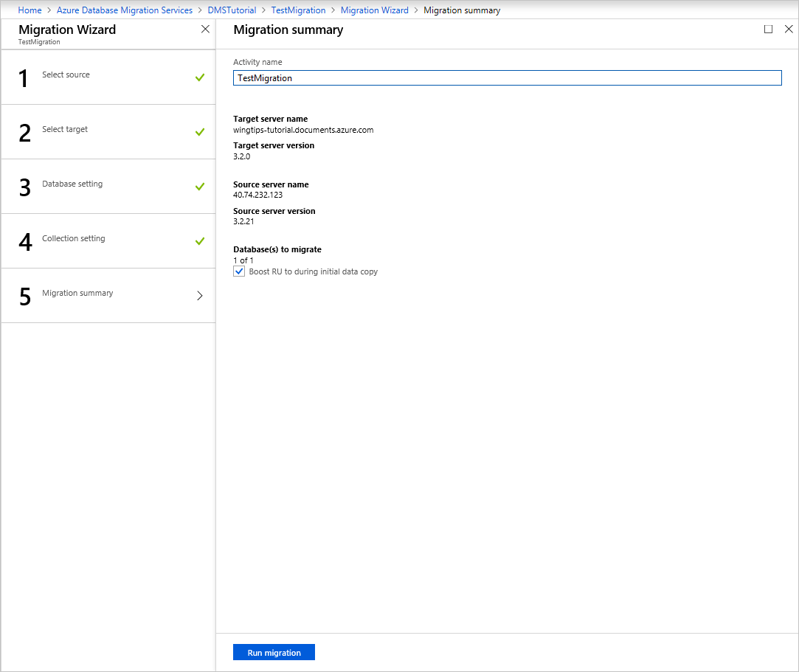Go to step 3 Database setting
The height and width of the screenshot is (672, 799).
[108, 187]
